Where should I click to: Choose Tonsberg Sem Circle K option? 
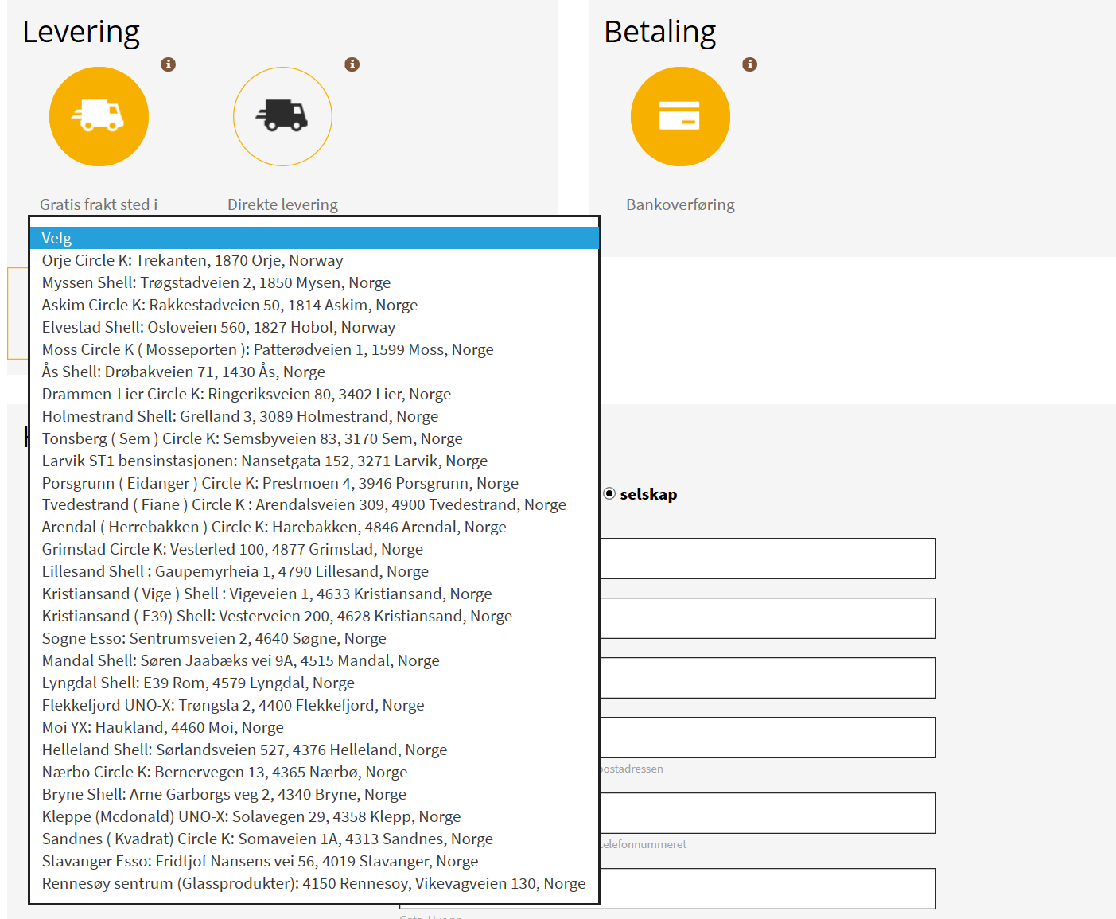click(x=314, y=438)
